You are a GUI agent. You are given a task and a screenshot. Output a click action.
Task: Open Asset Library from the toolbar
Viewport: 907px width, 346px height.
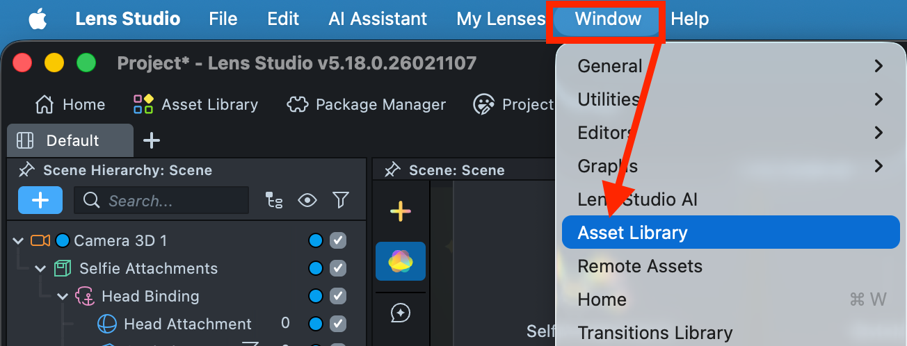143,105
